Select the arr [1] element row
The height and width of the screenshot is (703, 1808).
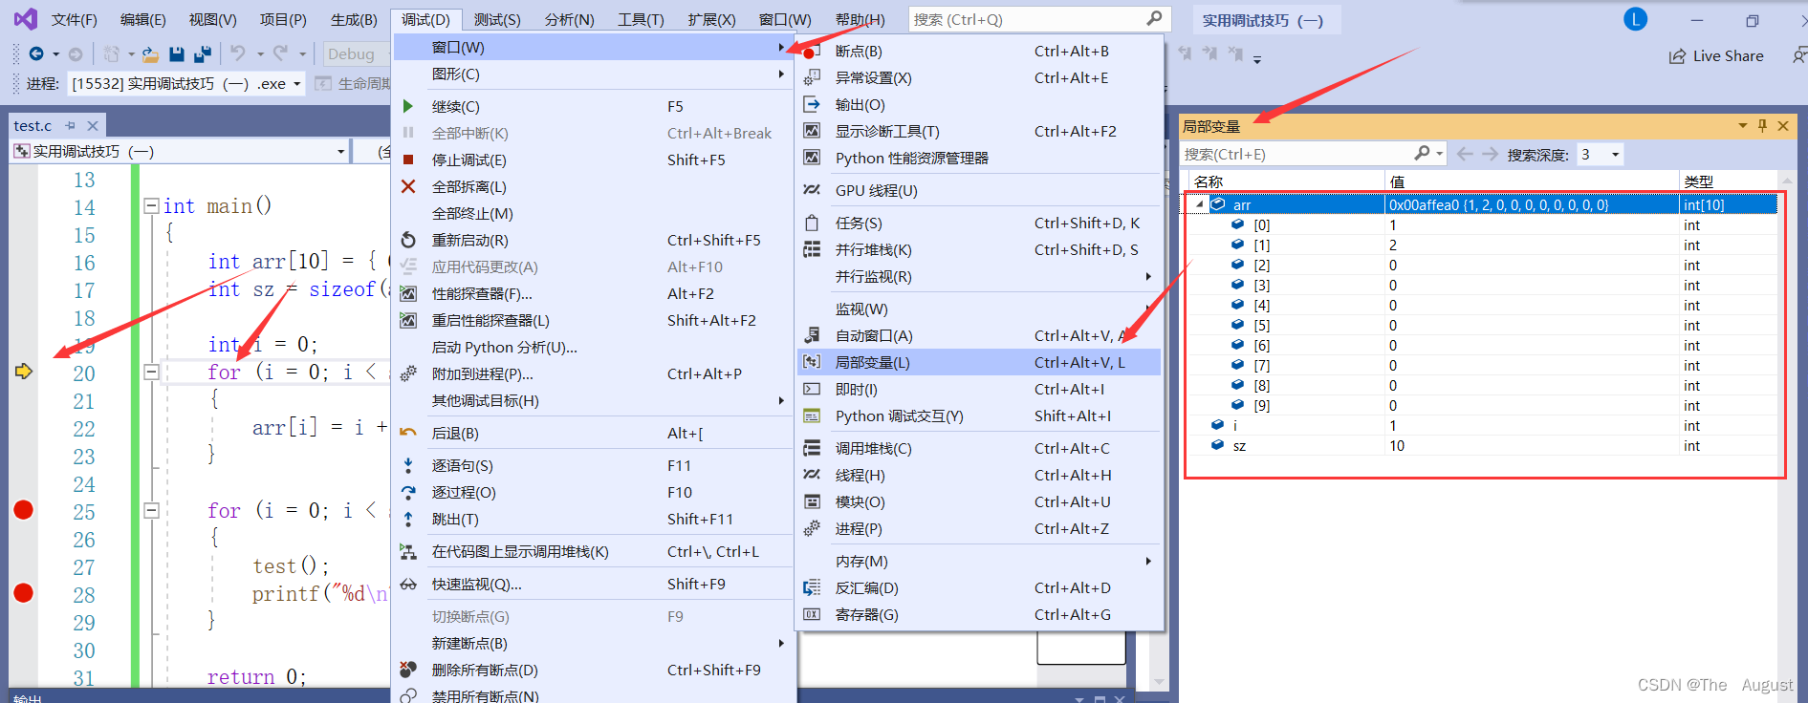[1482, 245]
